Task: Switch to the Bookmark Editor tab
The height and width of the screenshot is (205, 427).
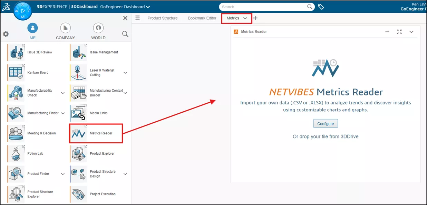Action: 202,18
